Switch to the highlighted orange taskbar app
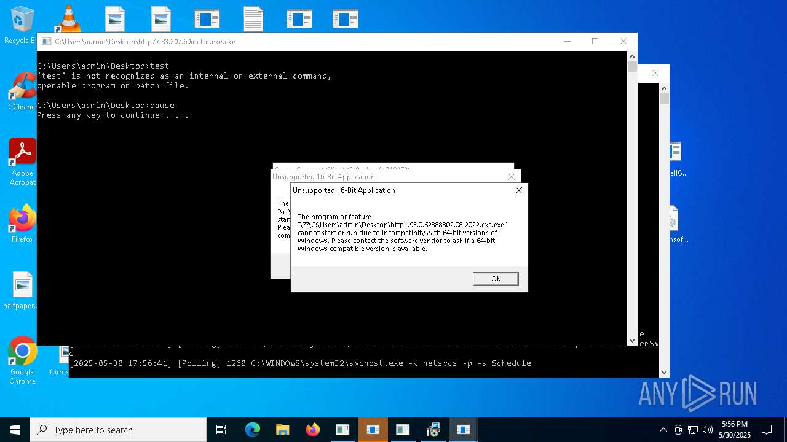Image resolution: width=787 pixels, height=442 pixels. [x=373, y=430]
